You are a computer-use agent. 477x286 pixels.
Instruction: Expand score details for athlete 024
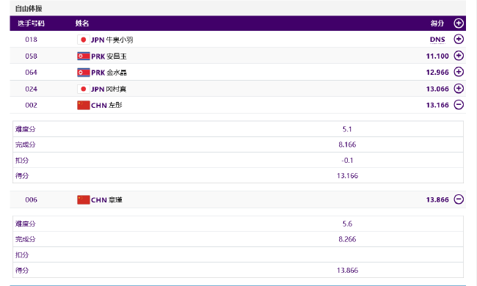pos(459,89)
